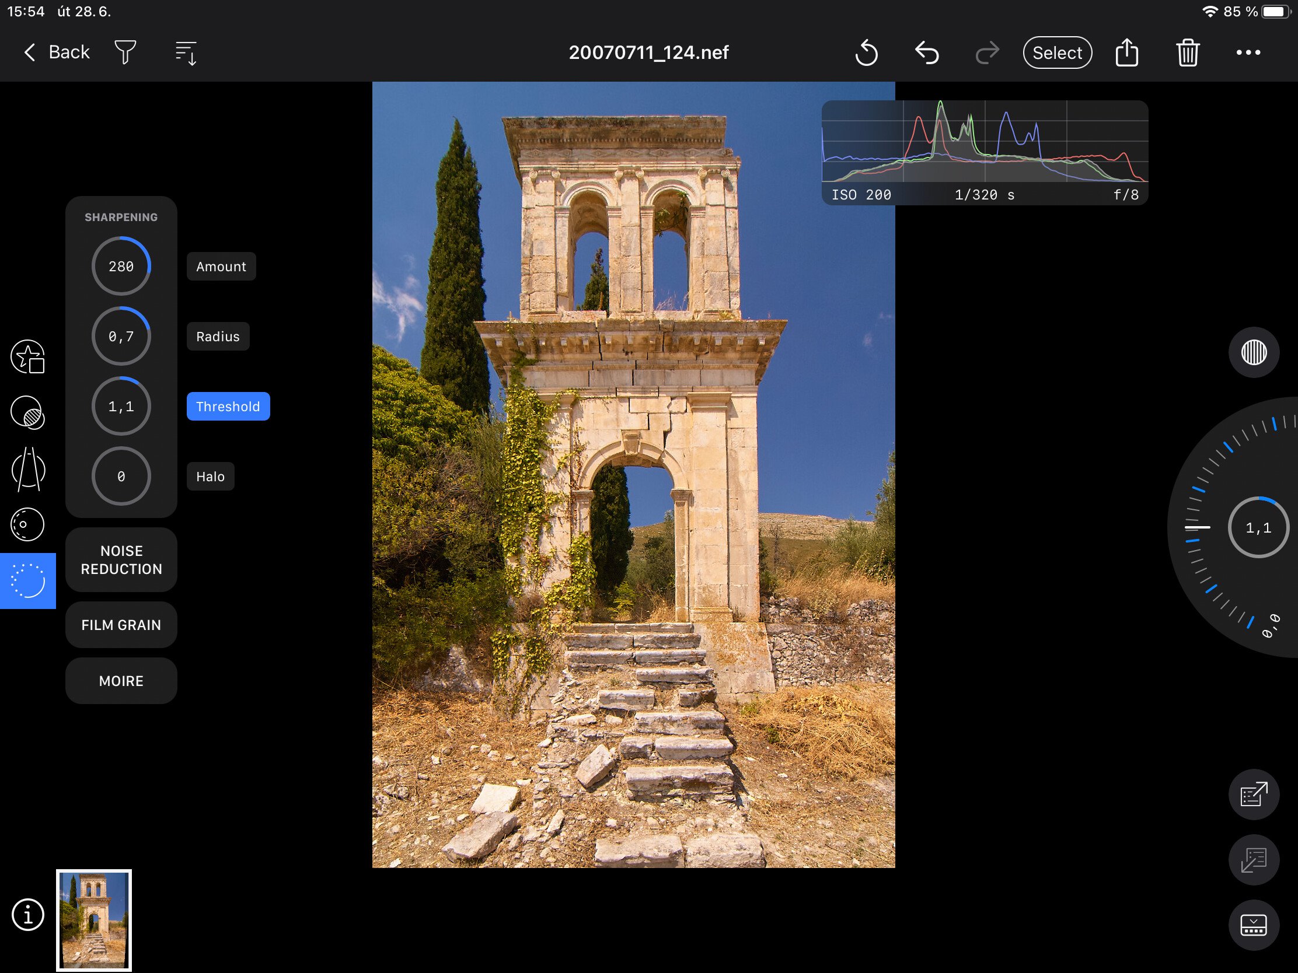Select the Amount label

tap(221, 266)
